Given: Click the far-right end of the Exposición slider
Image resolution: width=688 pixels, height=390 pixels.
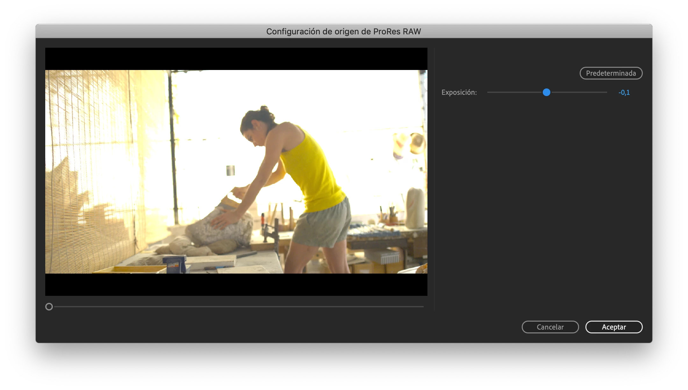Looking at the screenshot, I should click(606, 92).
